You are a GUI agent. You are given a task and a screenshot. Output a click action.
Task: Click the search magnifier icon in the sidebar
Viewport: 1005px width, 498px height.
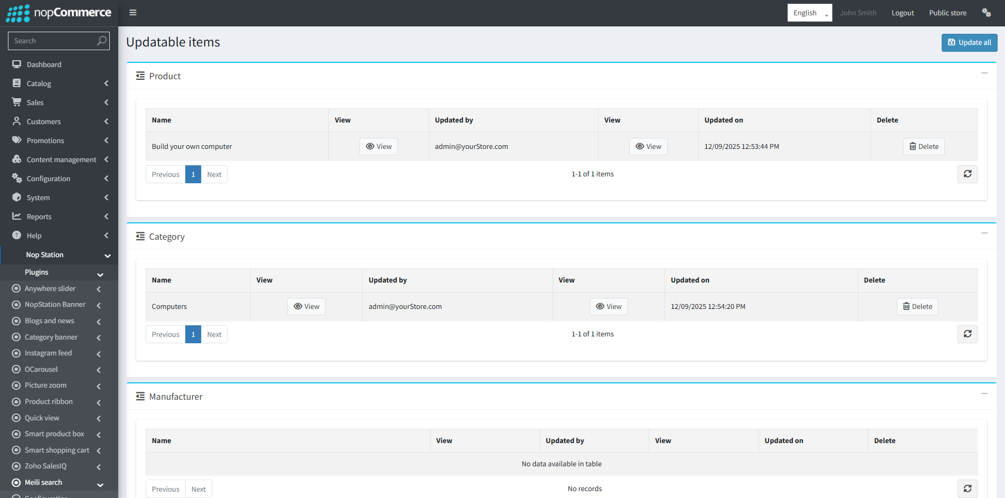102,41
